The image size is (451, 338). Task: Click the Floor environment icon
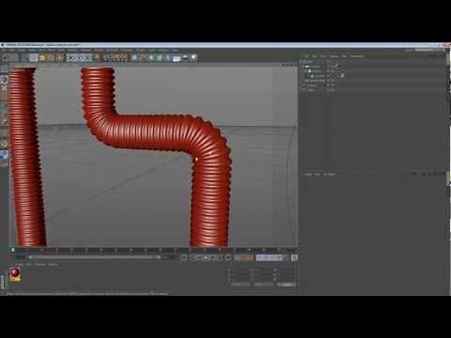[x=177, y=58]
